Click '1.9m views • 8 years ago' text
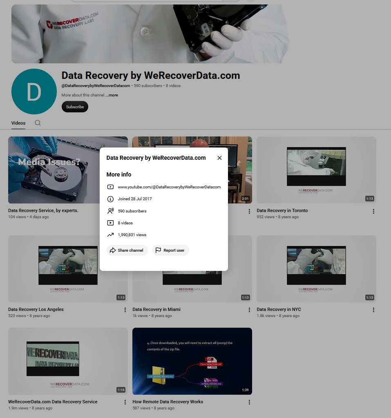 [30, 408]
